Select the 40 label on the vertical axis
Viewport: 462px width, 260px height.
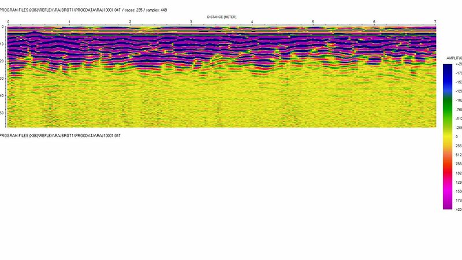tap(3, 96)
